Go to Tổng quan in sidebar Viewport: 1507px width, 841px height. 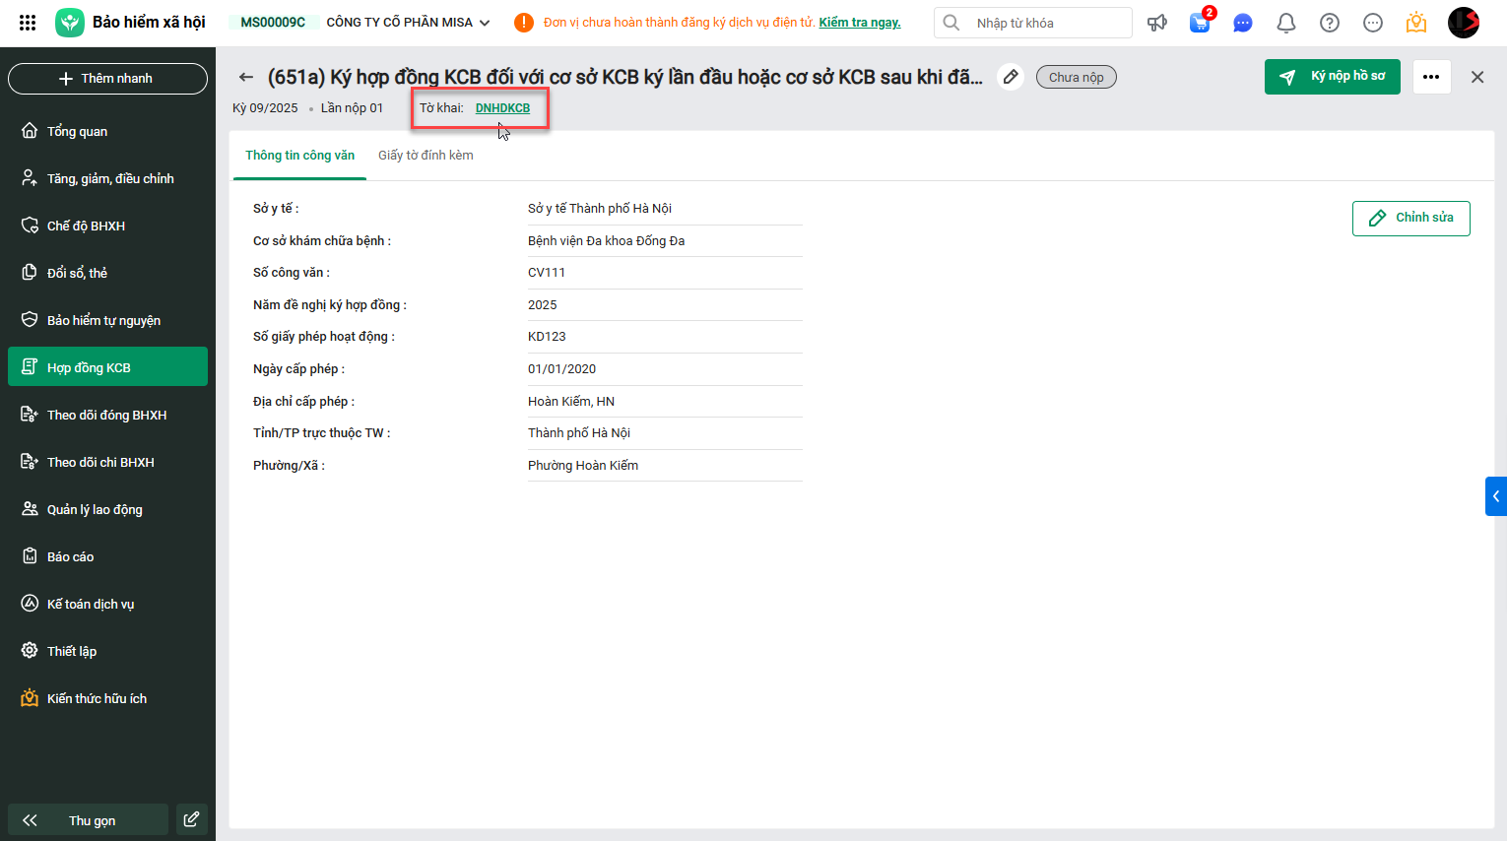coord(107,131)
